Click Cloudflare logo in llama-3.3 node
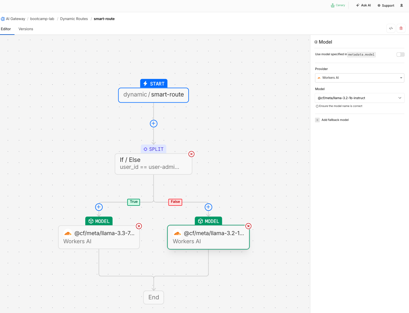Image resolution: width=409 pixels, height=313 pixels. (x=68, y=233)
